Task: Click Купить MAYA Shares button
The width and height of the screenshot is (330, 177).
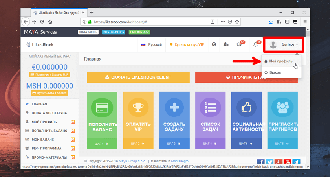Action: (x=49, y=93)
